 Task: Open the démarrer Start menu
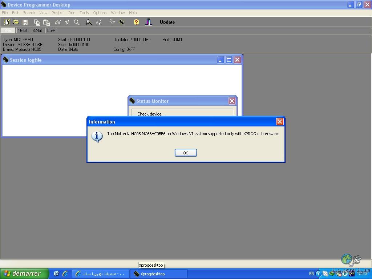(24, 274)
